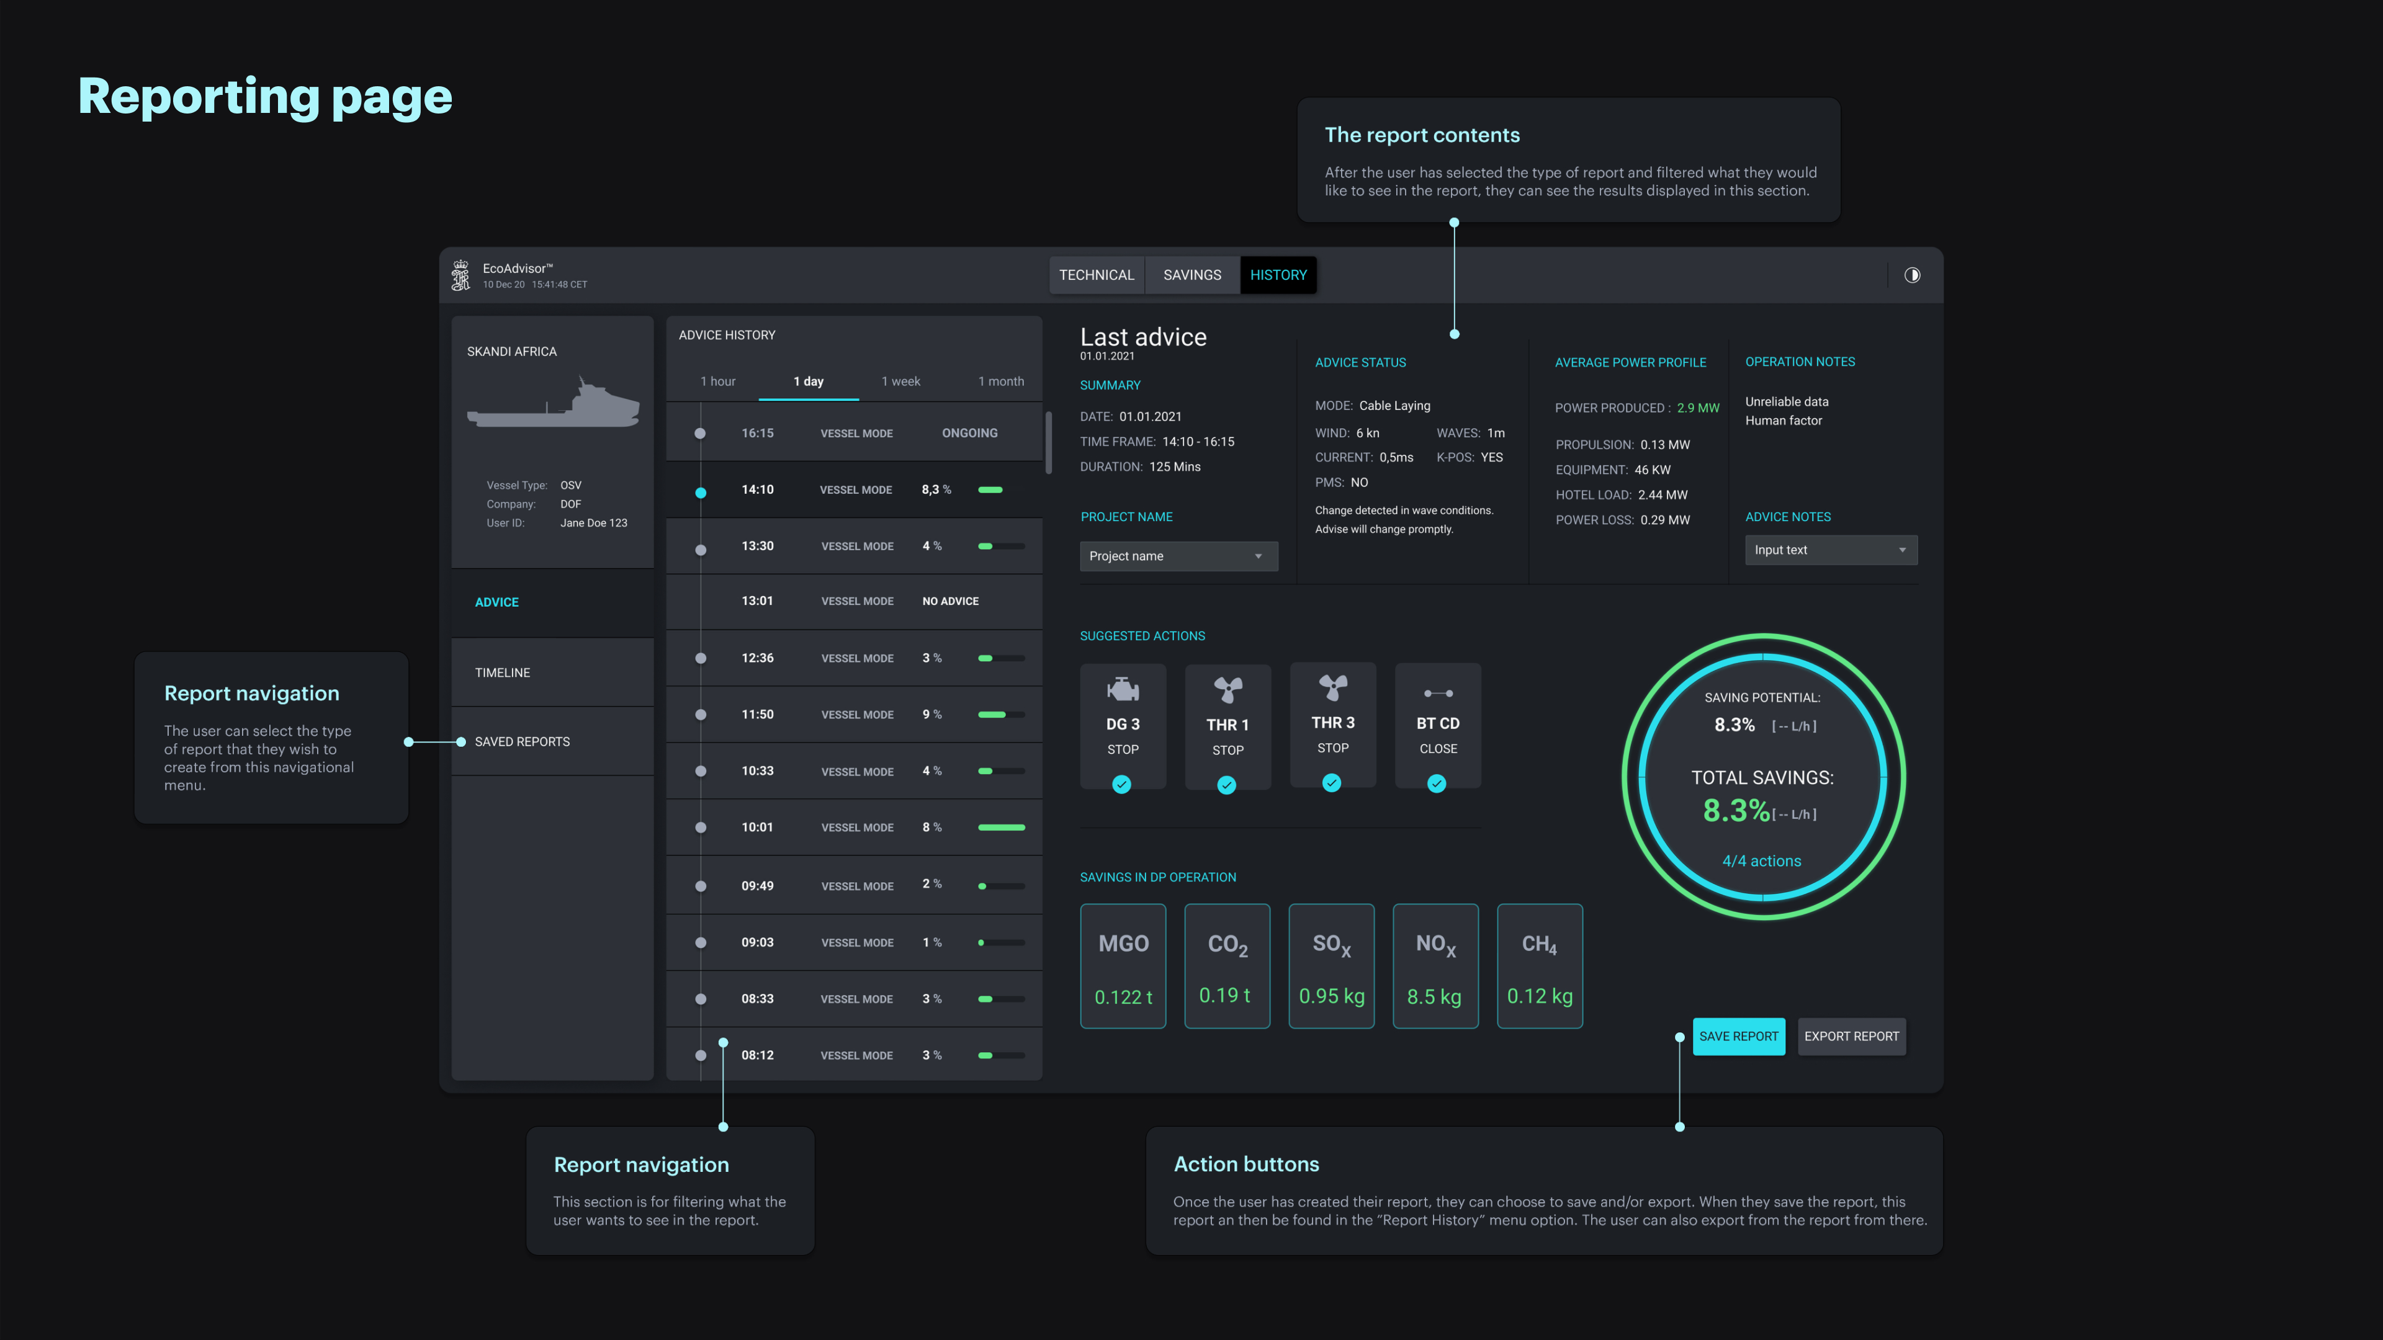Toggle the DG 3 STOP checkmark
The height and width of the screenshot is (1340, 2383).
coord(1121,784)
